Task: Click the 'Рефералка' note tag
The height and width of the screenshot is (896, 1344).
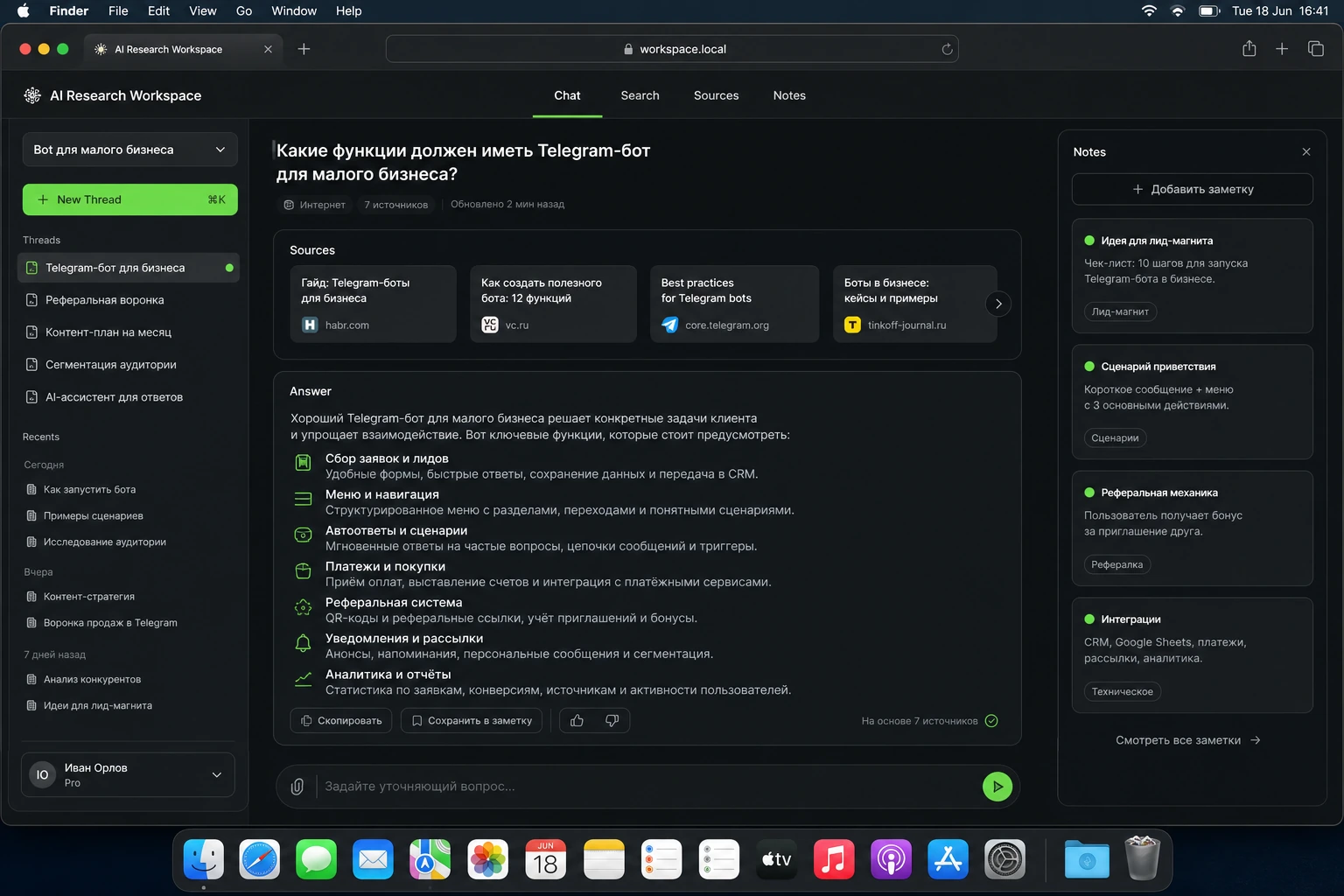Action: pyautogui.click(x=1116, y=565)
